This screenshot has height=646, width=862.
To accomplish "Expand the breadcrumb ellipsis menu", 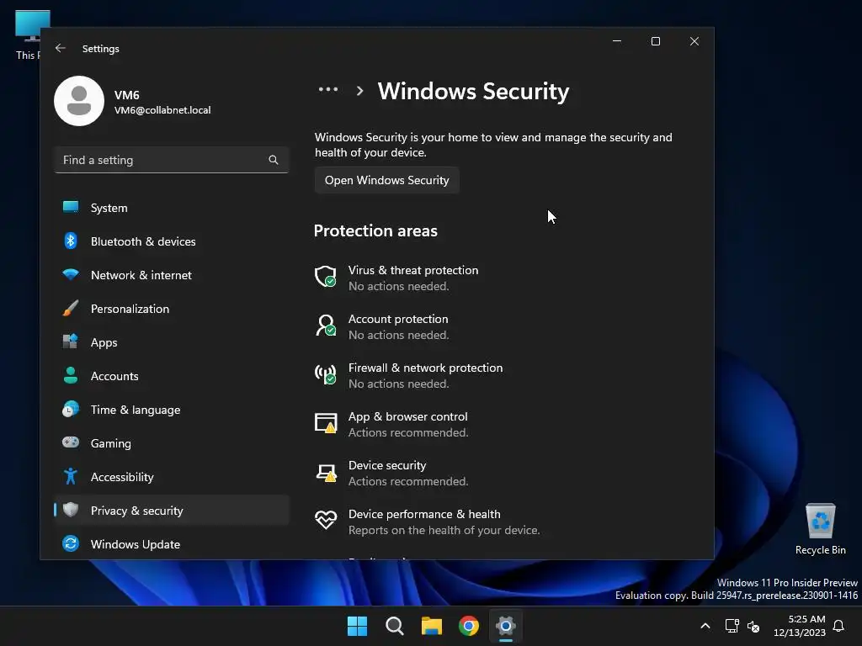I will point(328,89).
